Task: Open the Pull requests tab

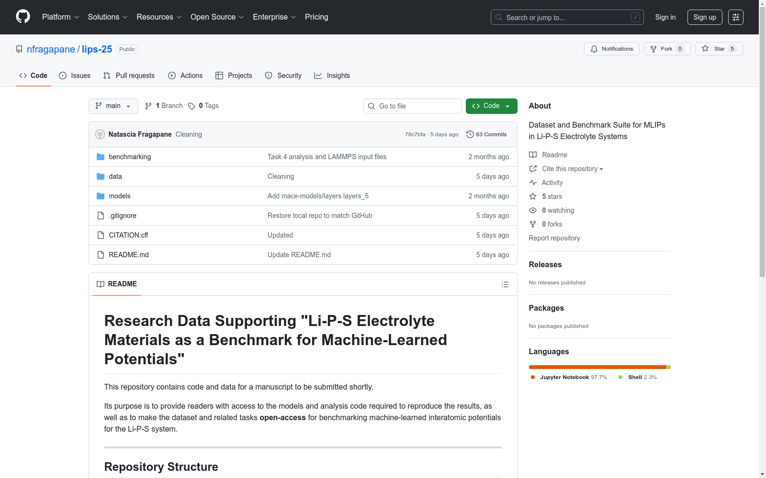Action: pos(129,76)
